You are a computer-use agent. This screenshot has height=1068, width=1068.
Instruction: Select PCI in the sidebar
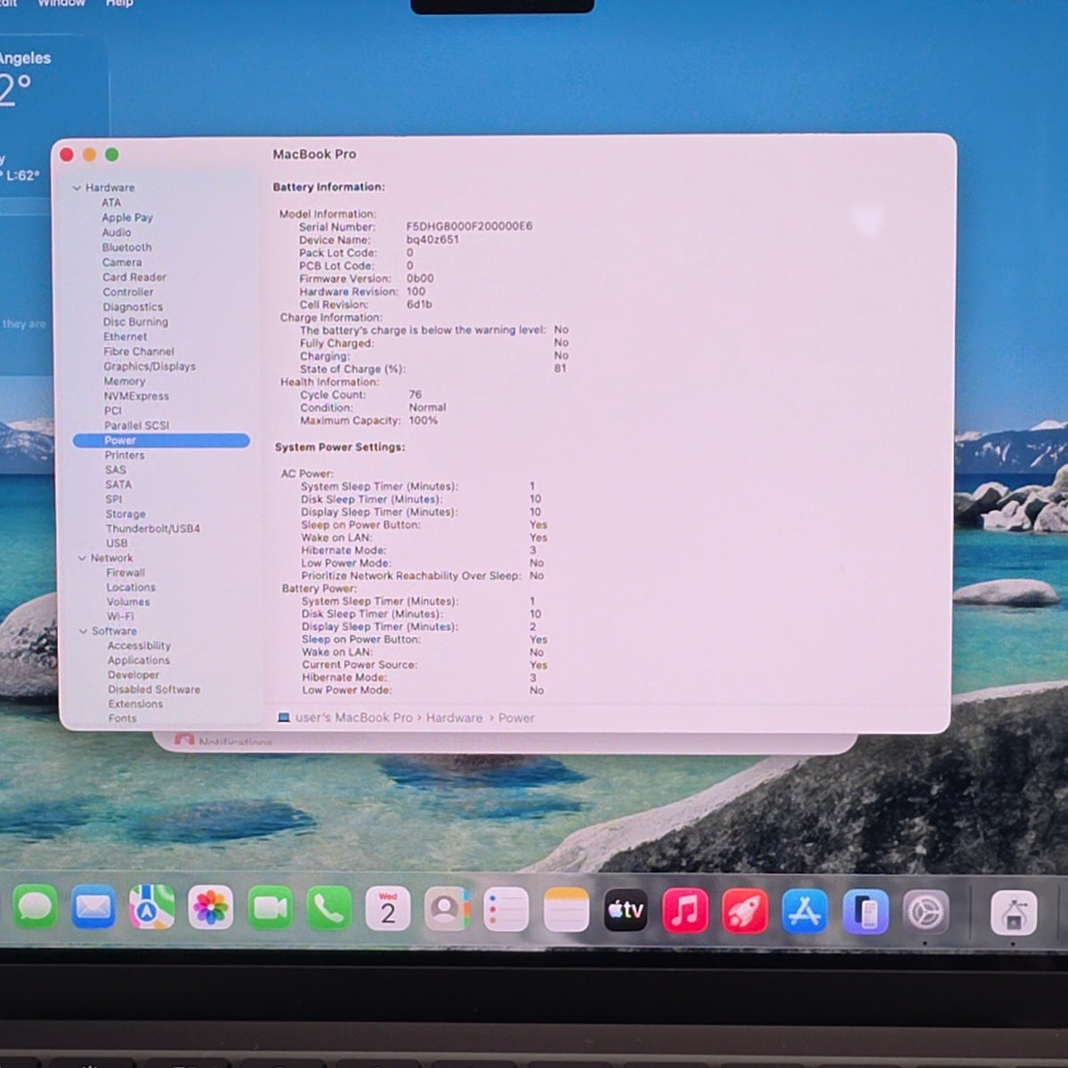(113, 411)
